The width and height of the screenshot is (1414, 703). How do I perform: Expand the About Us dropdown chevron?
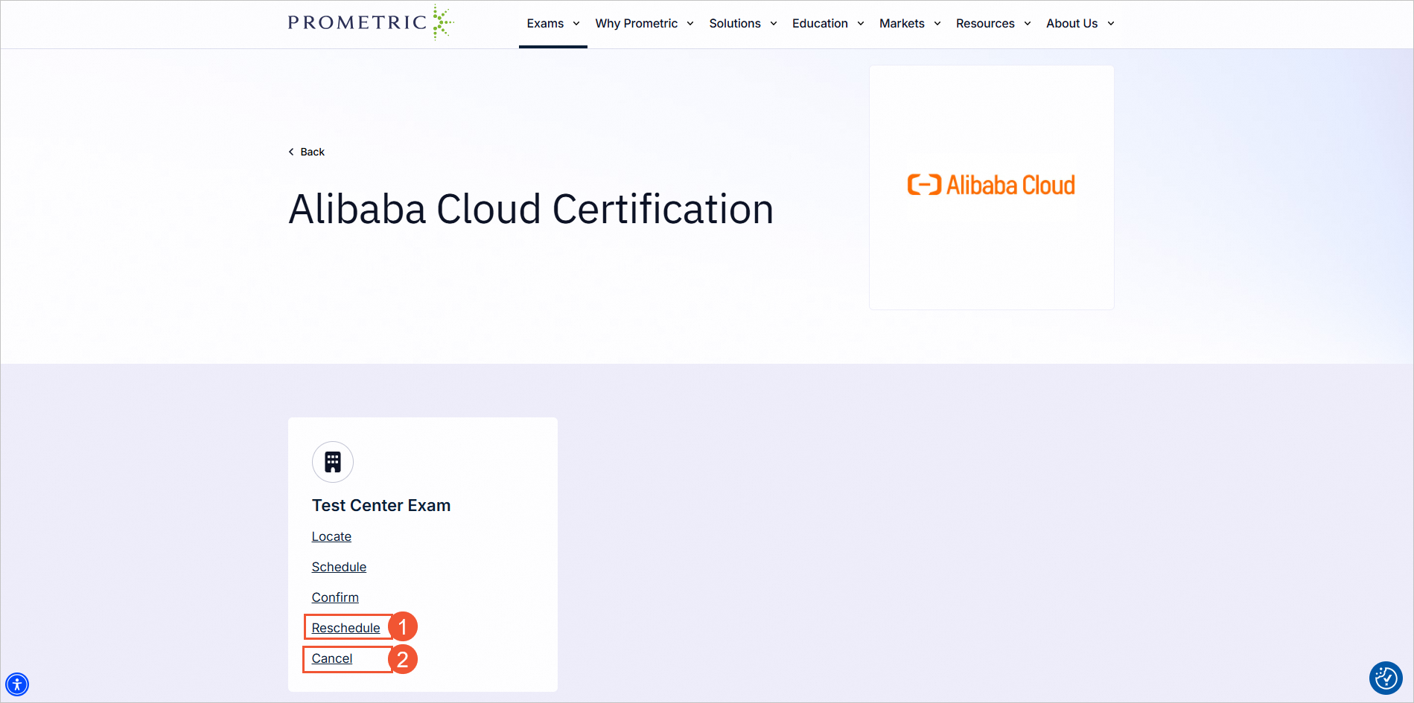(x=1111, y=24)
